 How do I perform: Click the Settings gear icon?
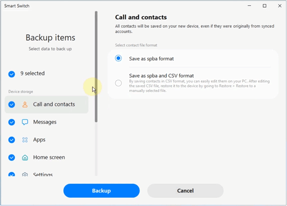click(x=25, y=175)
